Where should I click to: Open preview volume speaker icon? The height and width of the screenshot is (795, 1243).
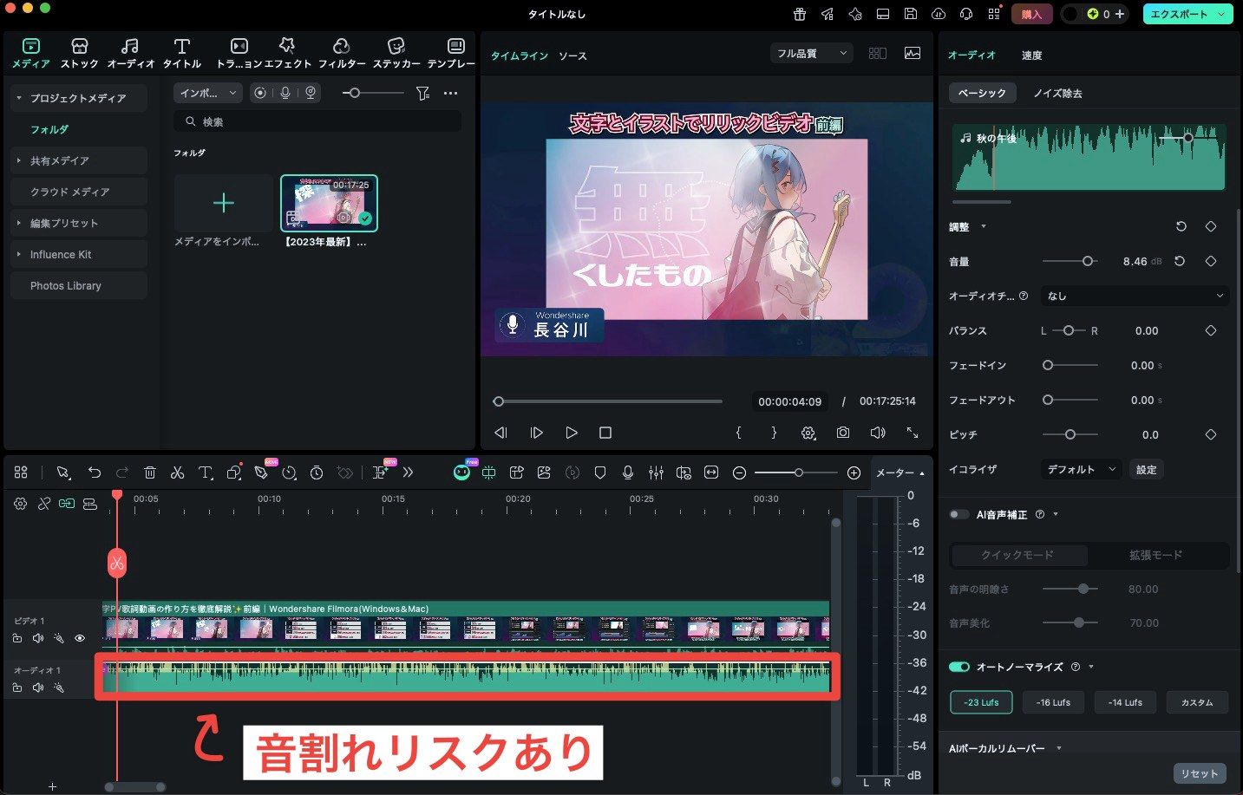coord(878,433)
